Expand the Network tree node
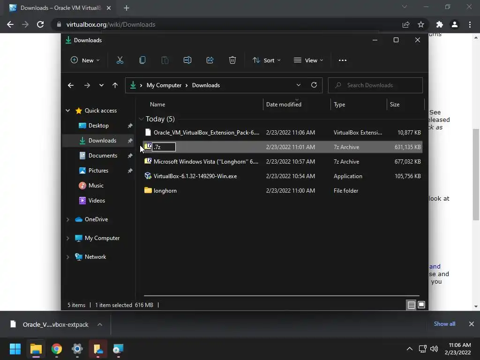This screenshot has width=480, height=360. (67, 257)
